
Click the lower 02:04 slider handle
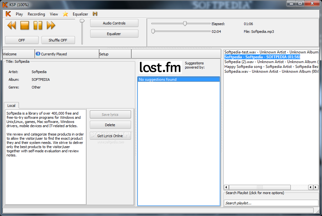pos(153,31)
